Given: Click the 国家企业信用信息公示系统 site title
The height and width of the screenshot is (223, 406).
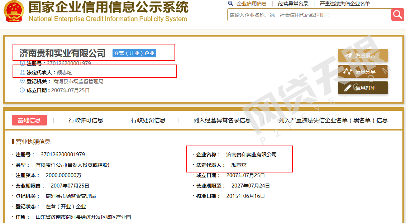Looking at the screenshot, I should point(109,7).
